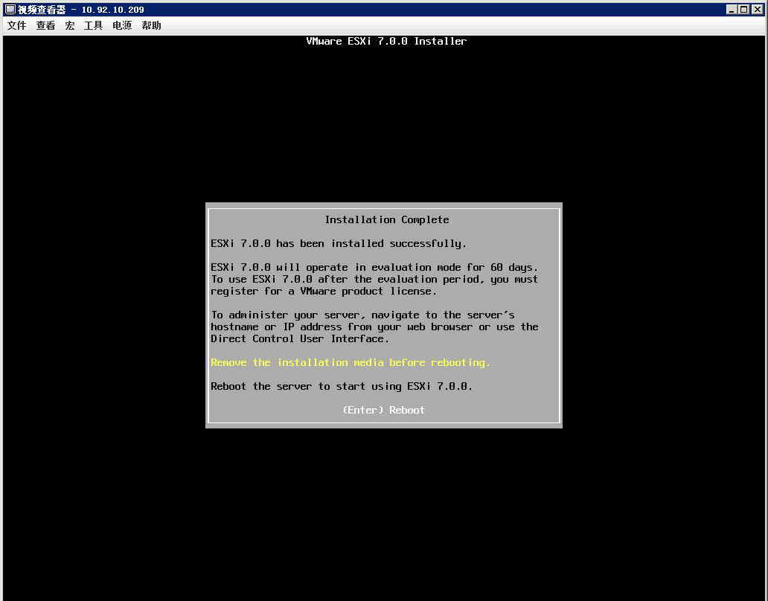This screenshot has height=601, width=768.
Task: Click the 'Direct Control User Interface.' line
Action: [x=300, y=338]
